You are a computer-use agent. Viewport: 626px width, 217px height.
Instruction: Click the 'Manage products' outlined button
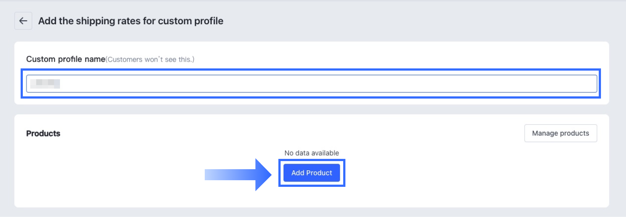tap(560, 133)
